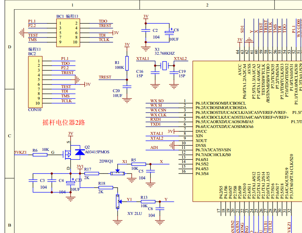302x233 pixels.
Task: Select the R17 resistor symbol
Action: (x=92, y=173)
